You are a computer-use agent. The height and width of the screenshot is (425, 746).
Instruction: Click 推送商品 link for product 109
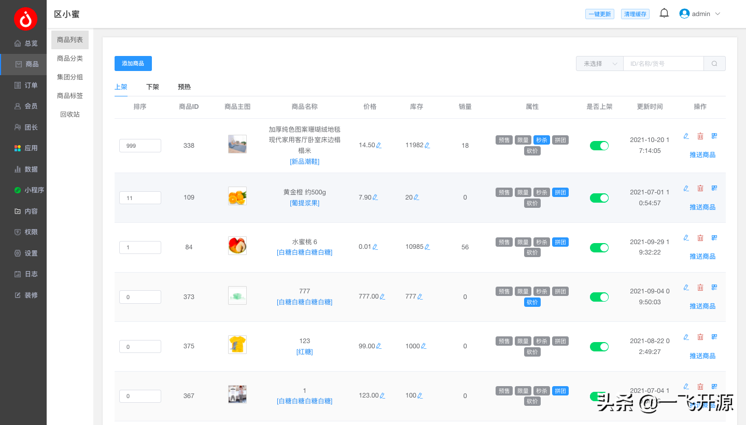tap(702, 207)
